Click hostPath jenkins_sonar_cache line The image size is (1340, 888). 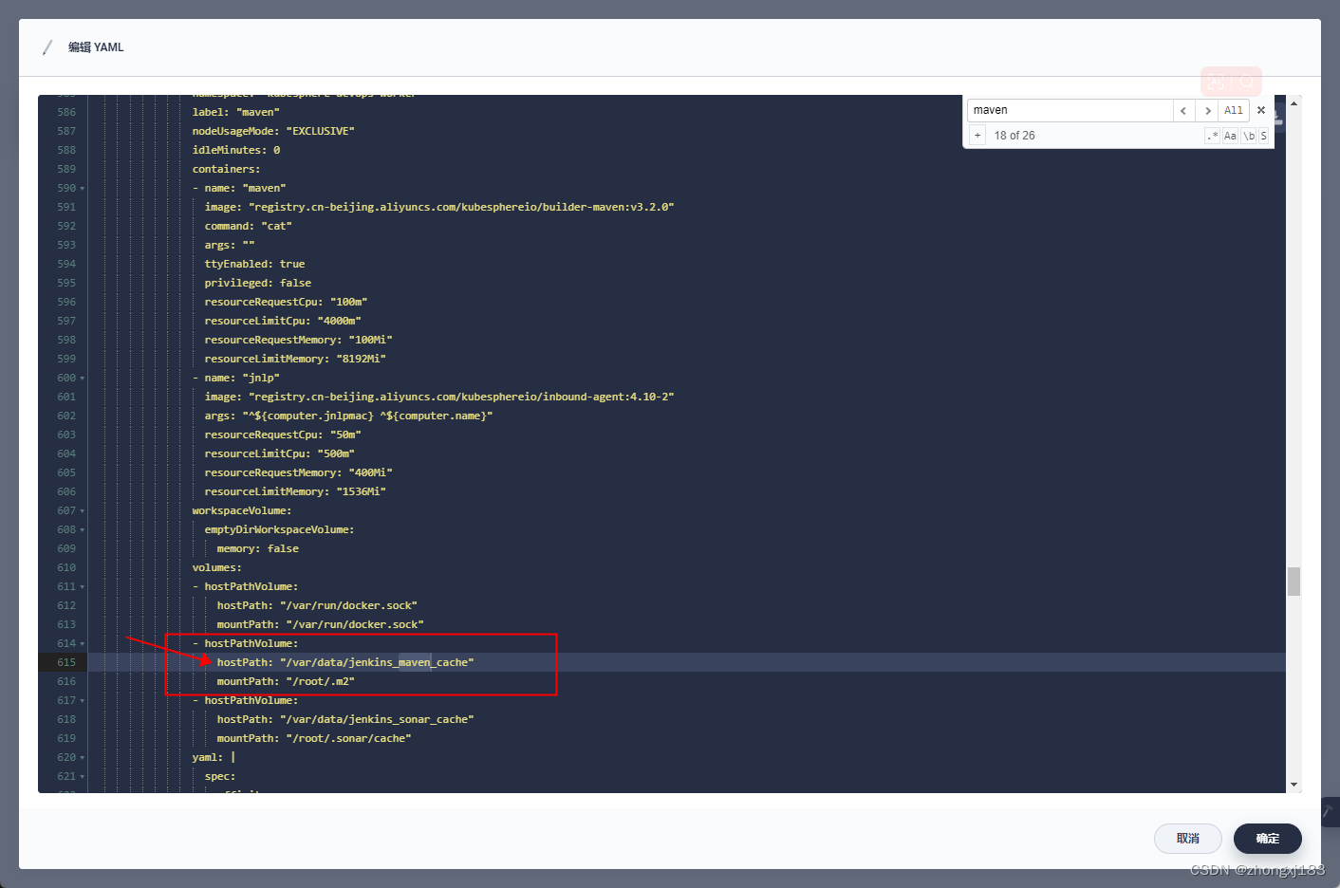click(x=345, y=719)
